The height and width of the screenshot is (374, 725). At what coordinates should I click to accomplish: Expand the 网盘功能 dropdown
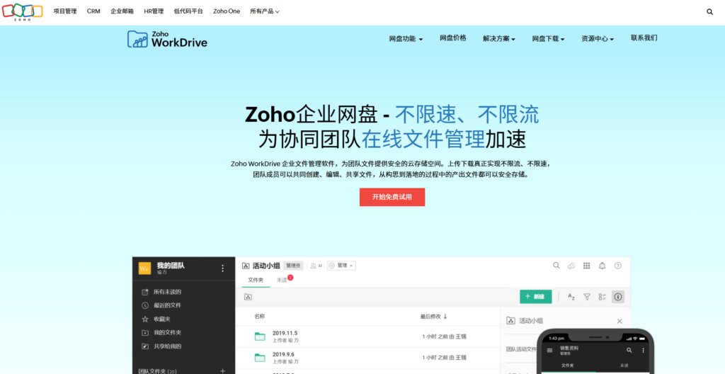pos(406,39)
